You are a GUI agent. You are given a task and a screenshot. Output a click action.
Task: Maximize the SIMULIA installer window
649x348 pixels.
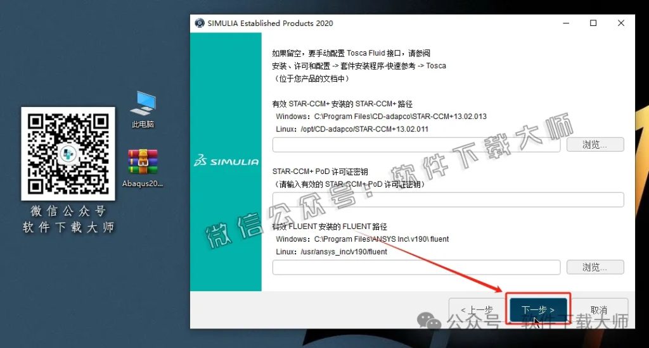pos(593,23)
